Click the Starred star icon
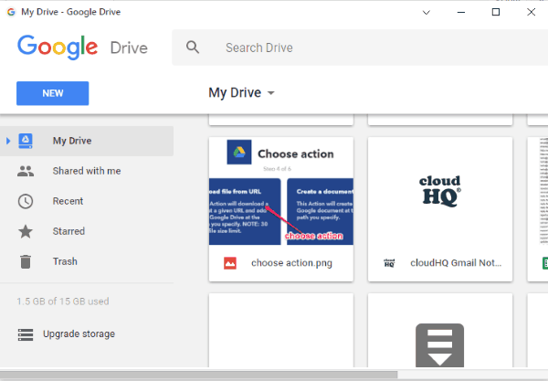This screenshot has width=548, height=381. coord(26,231)
